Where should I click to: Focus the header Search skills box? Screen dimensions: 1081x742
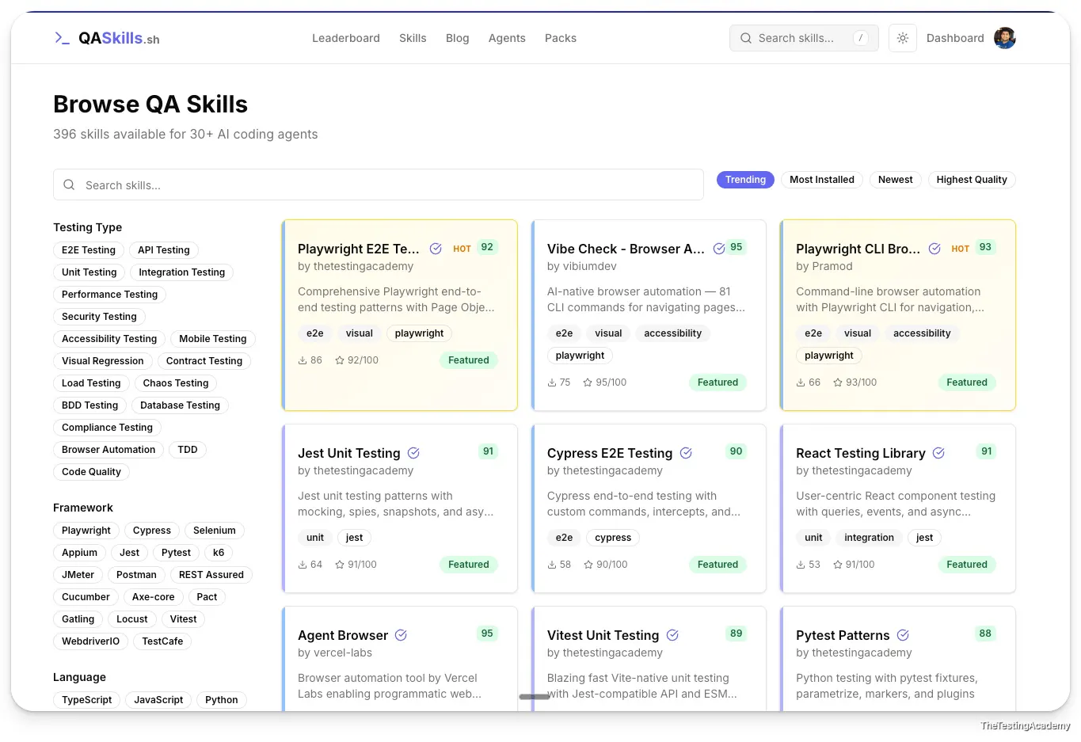pyautogui.click(x=804, y=38)
